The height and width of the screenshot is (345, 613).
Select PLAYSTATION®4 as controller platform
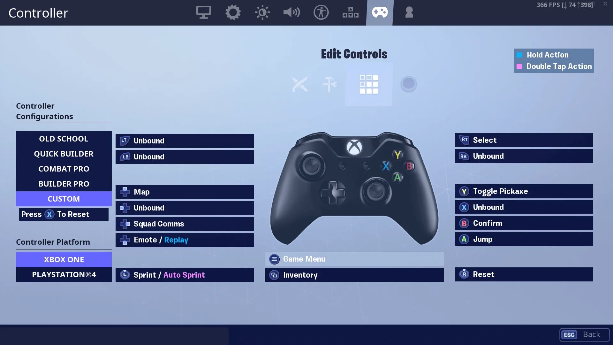[64, 274]
